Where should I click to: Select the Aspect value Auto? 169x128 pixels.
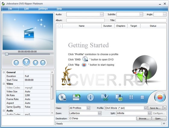[x=37, y=103]
